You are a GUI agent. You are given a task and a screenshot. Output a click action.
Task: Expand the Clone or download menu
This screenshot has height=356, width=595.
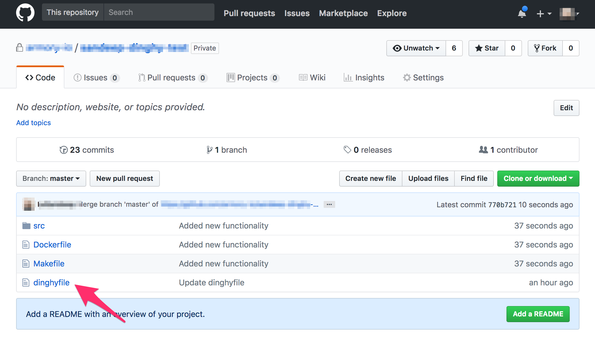click(538, 179)
